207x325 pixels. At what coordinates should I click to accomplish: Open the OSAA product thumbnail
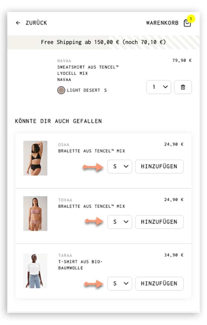point(35,158)
